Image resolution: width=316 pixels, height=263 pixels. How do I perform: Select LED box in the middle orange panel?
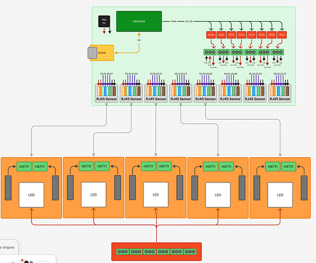[x=156, y=195]
